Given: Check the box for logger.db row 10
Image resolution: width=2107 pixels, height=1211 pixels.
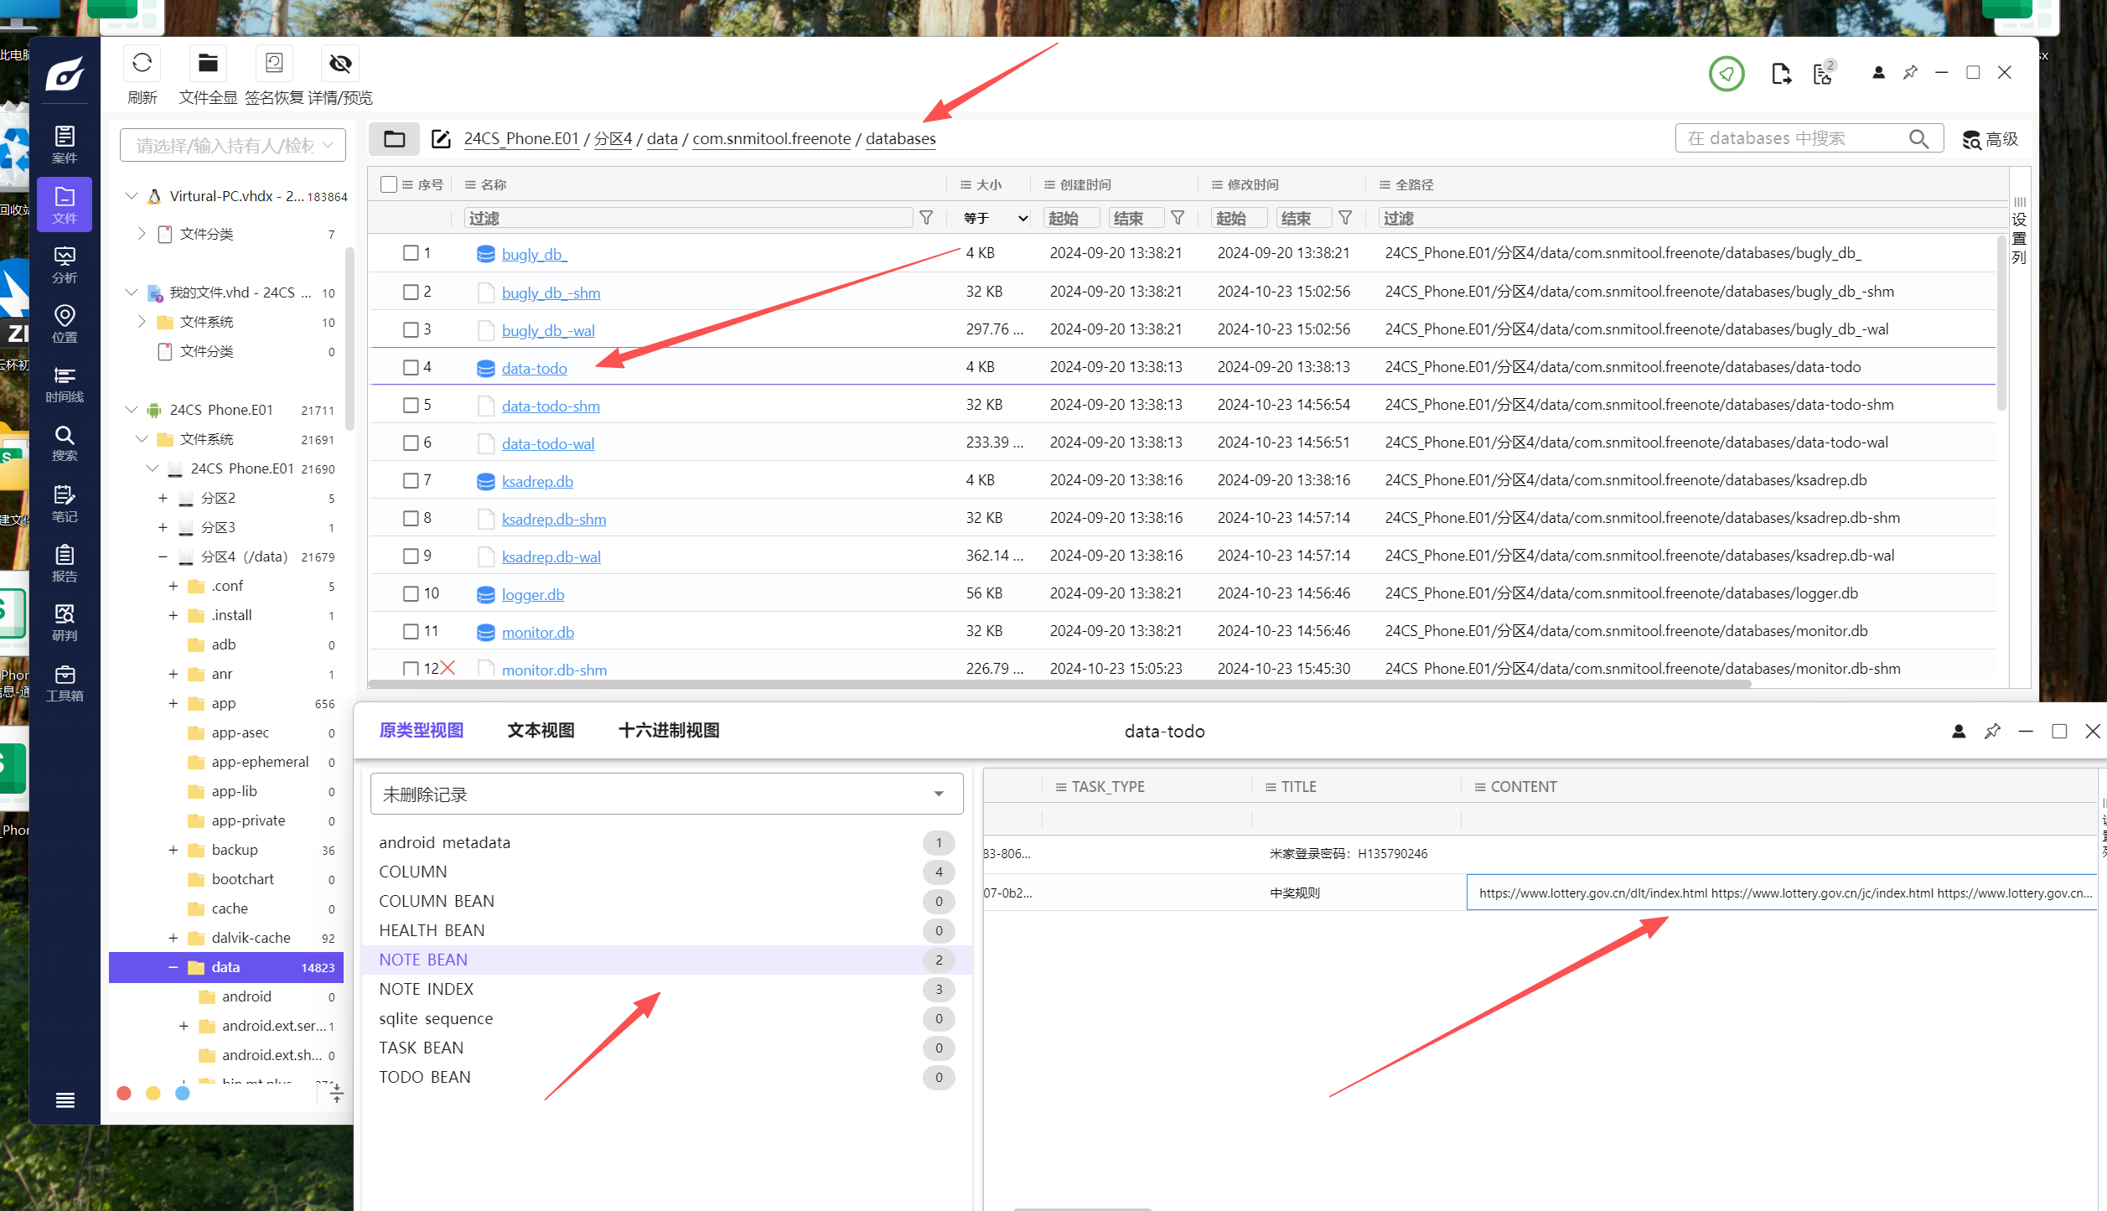Looking at the screenshot, I should [411, 593].
